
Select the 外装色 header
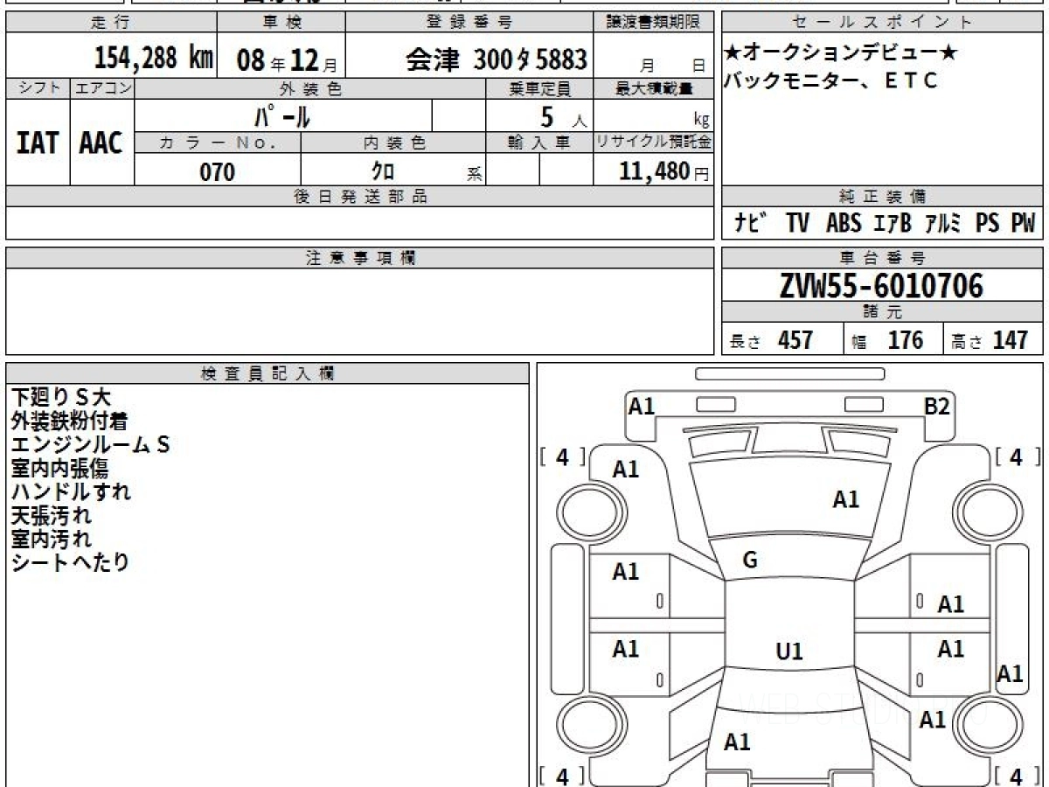[310, 88]
